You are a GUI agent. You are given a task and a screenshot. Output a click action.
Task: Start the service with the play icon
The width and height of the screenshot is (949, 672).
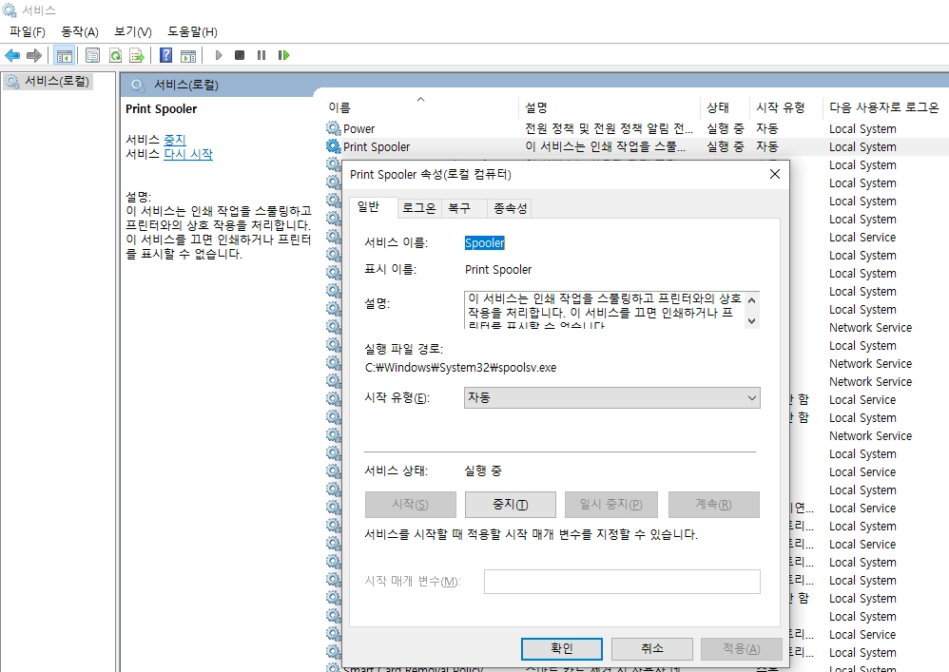coord(219,56)
